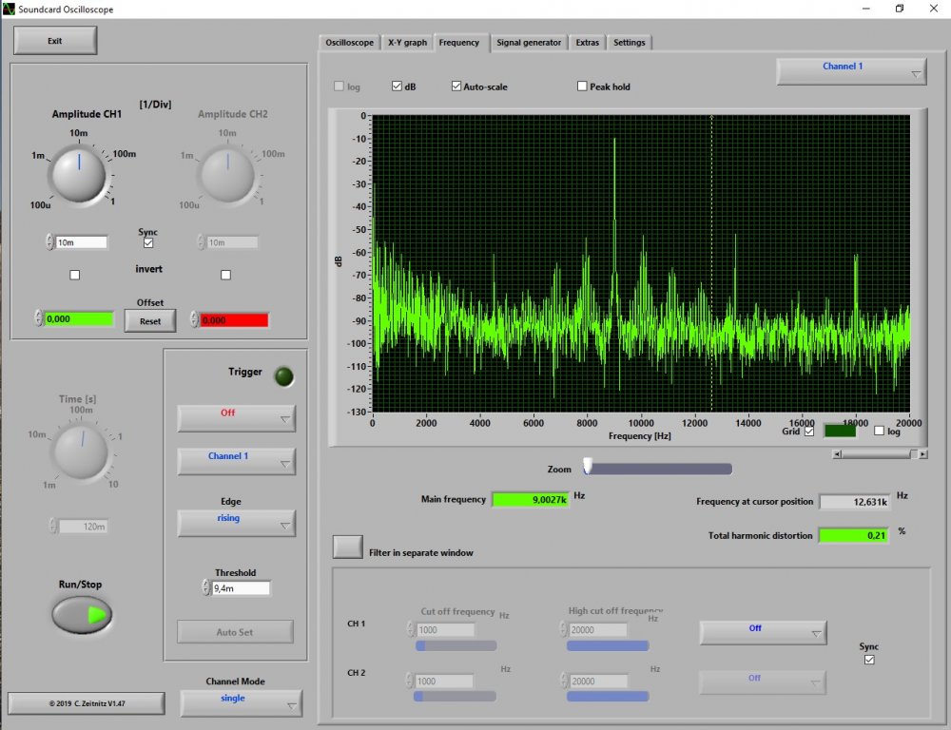Click the Soundcard Oscilloscope title bar icon
951x730 pixels.
click(9, 10)
